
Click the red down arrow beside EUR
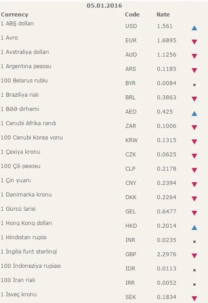194,42
